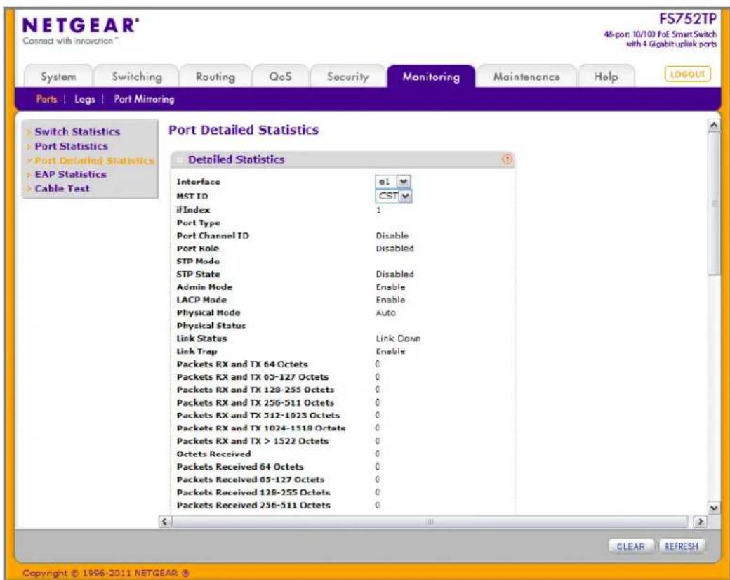This screenshot has height=580, width=730.
Task: Open the Routing tab
Action: click(x=215, y=77)
